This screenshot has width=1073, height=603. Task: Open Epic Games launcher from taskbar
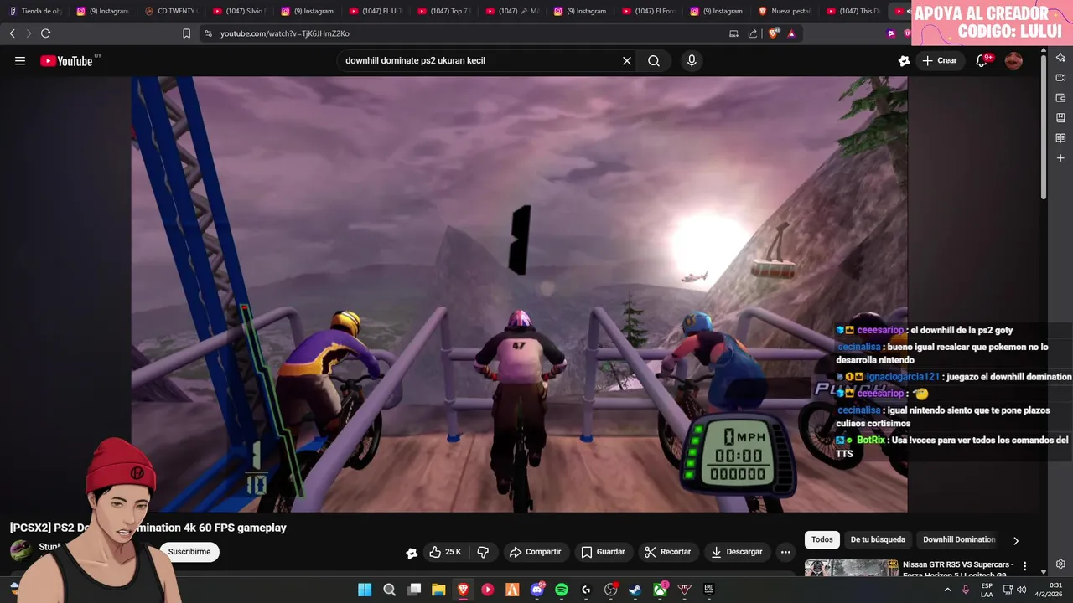click(709, 590)
